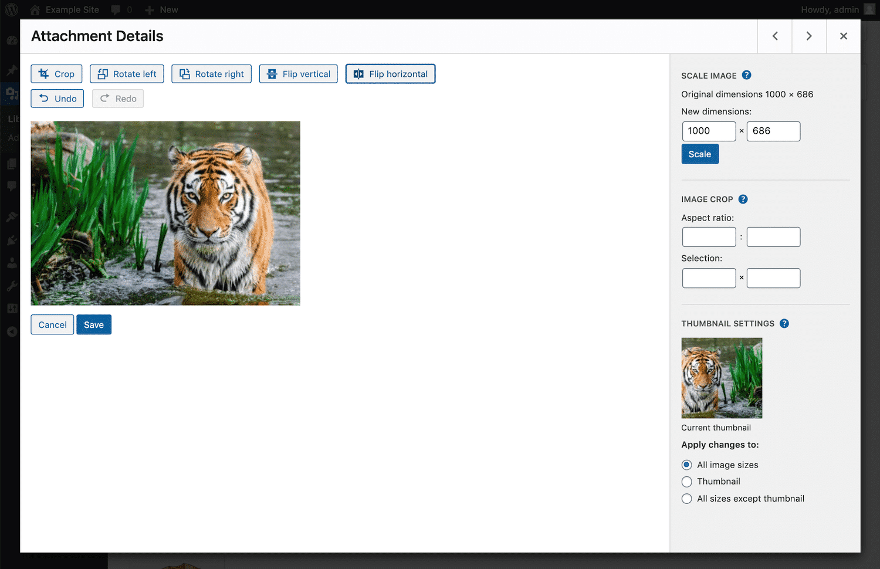Screen dimensions: 880x569
Task: Scale the image to new dimensions
Action: point(699,154)
